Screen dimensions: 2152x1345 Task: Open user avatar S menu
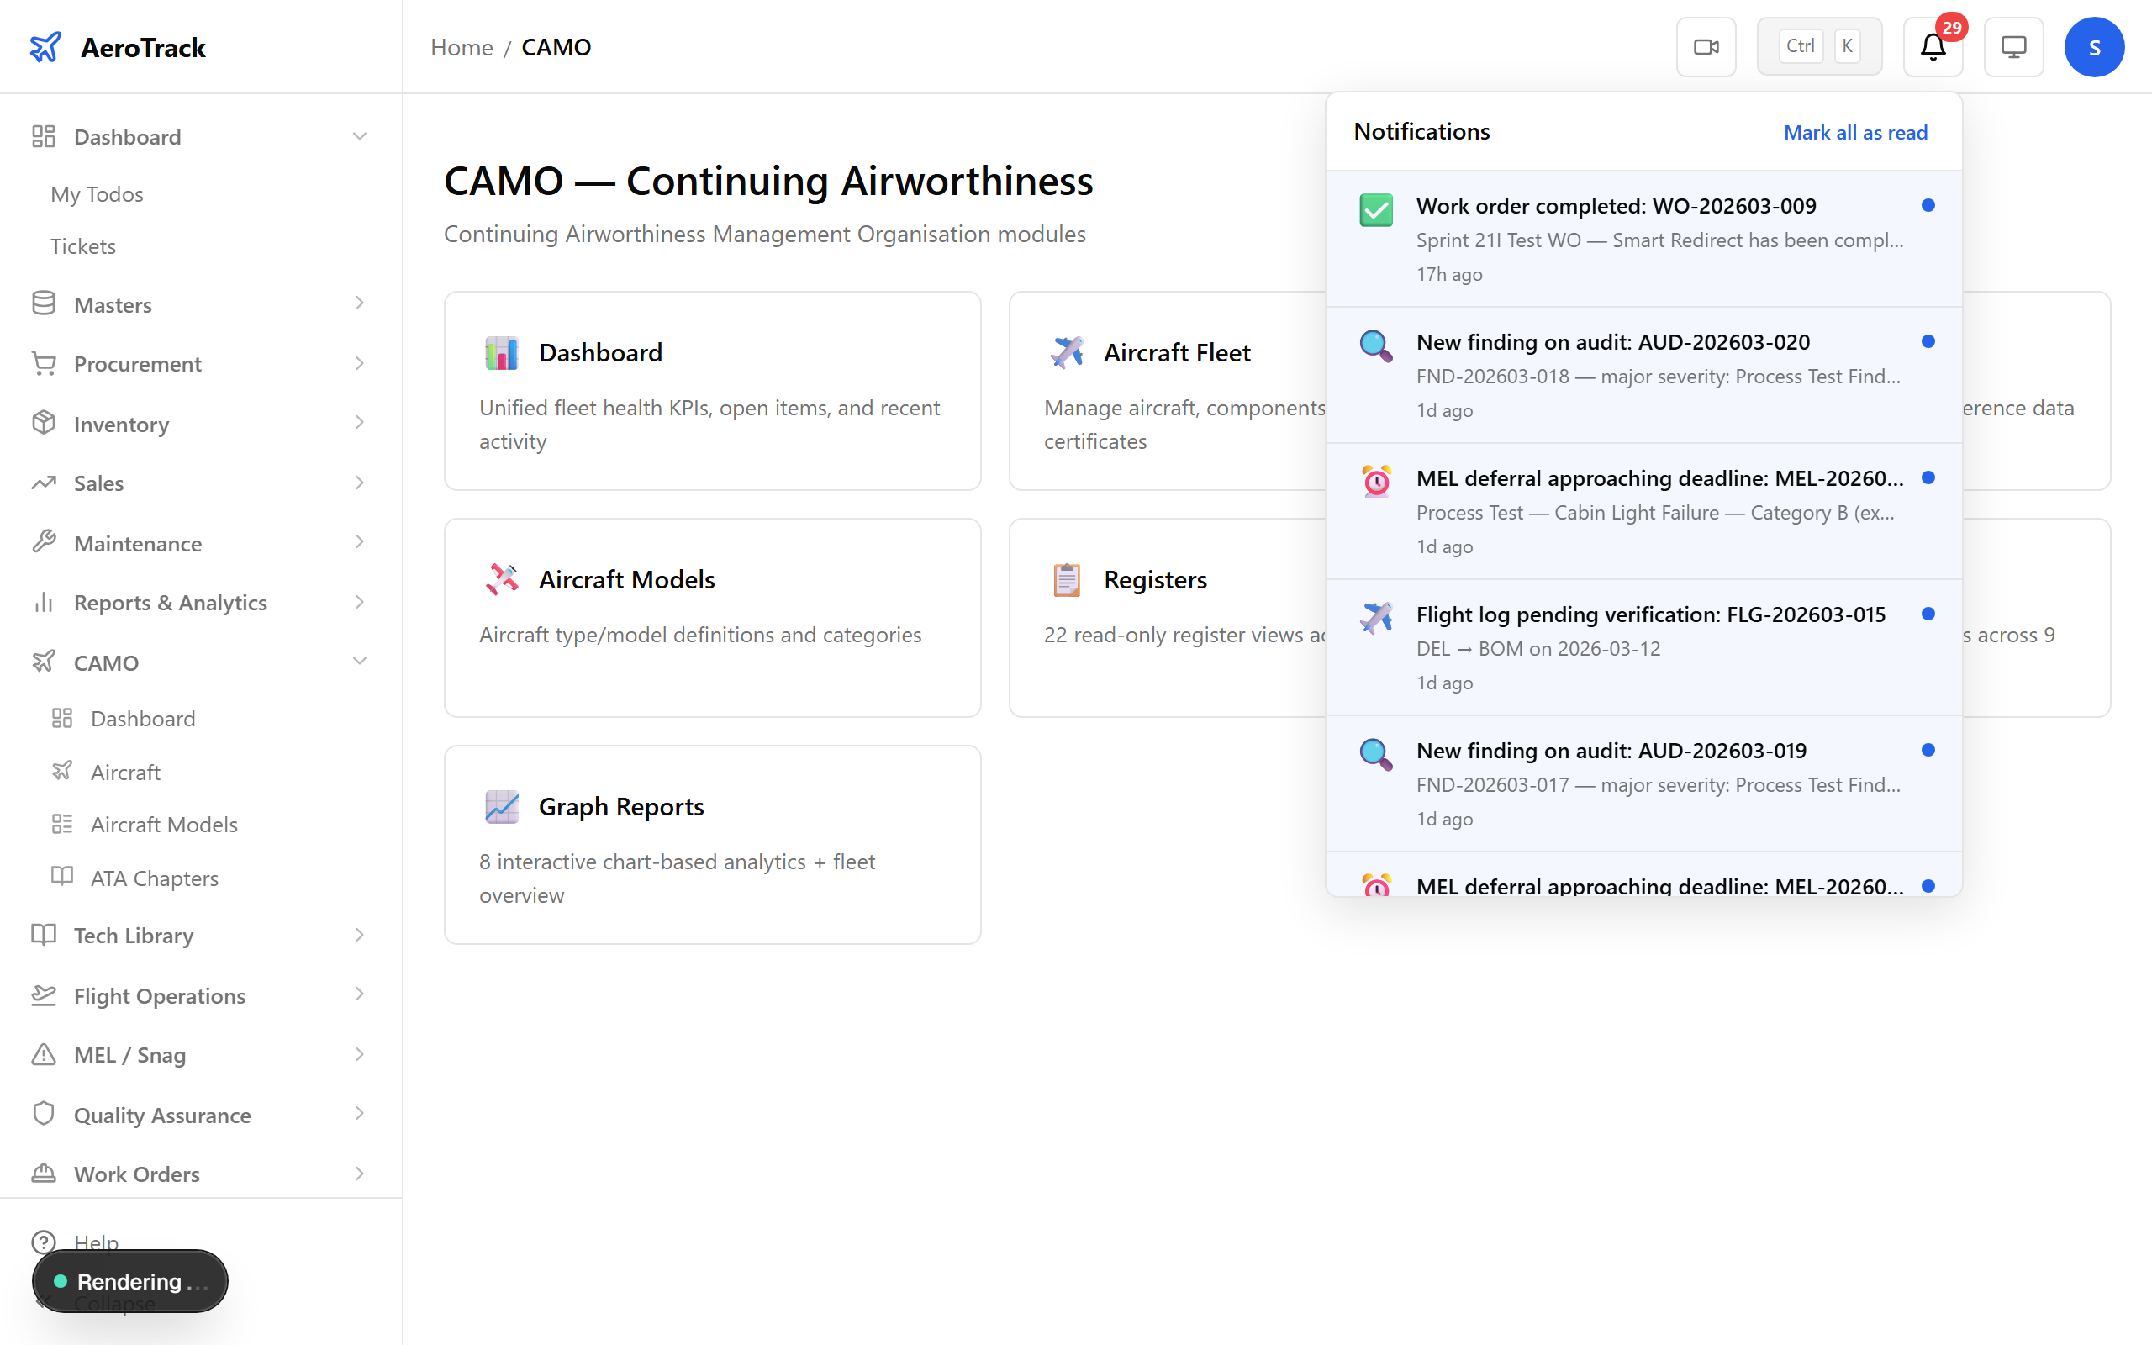[2093, 47]
